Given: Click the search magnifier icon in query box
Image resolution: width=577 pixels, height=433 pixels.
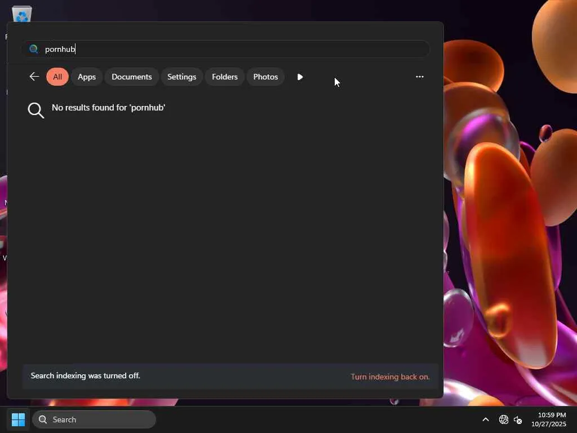Looking at the screenshot, I should click(x=33, y=49).
